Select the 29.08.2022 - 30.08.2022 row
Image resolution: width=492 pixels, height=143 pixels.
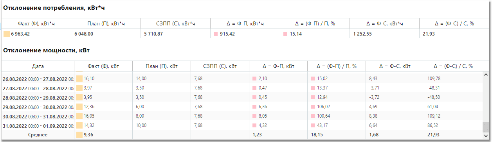[x=242, y=107]
